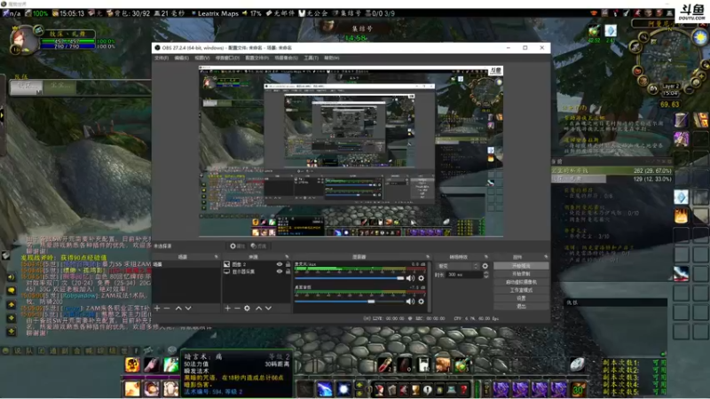This screenshot has height=399, width=710.
Task: Click the player character portrait in game
Action: click(24, 39)
